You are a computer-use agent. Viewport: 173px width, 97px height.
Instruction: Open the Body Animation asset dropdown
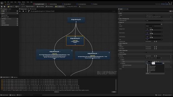coord(156,32)
